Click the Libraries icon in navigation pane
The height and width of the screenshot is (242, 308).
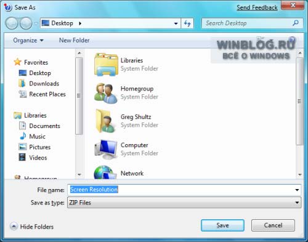[18, 115]
